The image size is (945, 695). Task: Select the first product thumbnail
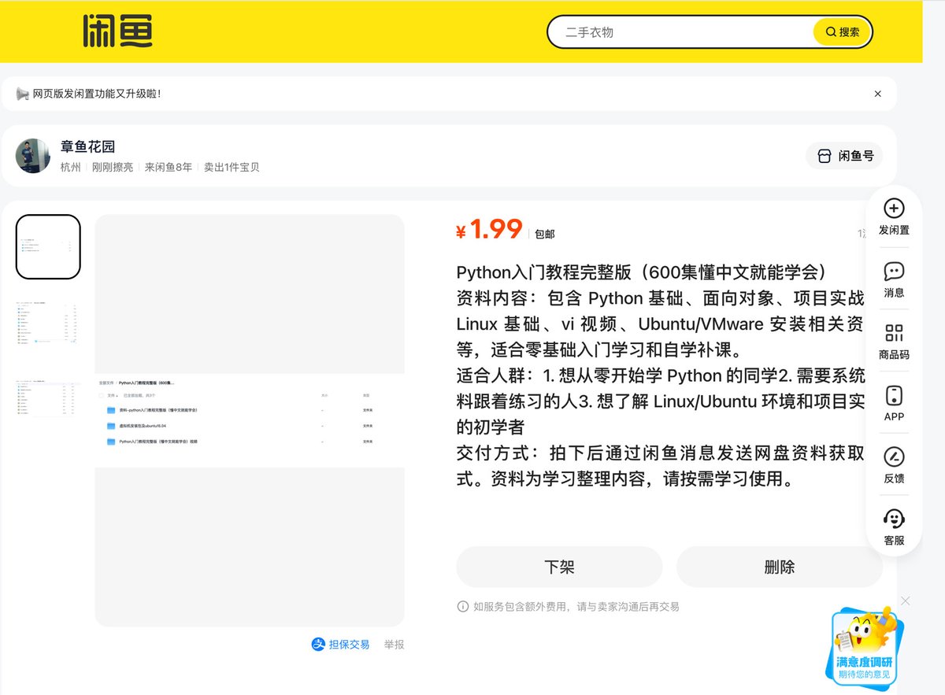point(48,247)
